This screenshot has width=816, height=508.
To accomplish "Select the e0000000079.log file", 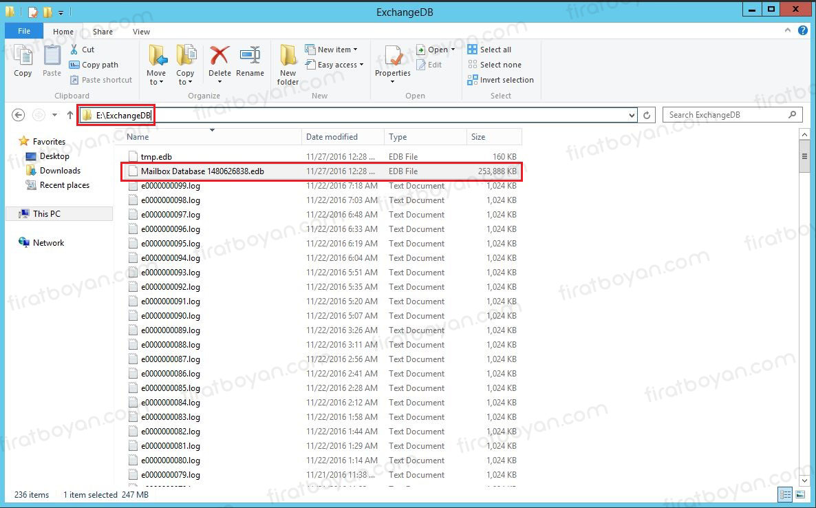I will pos(321,475).
